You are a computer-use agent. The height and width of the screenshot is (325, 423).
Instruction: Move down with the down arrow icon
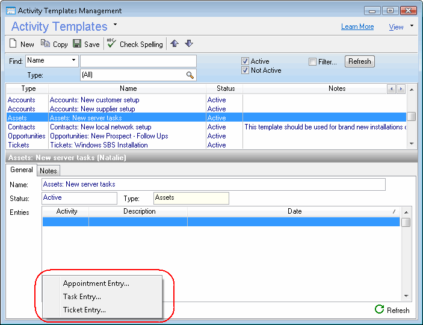point(188,43)
